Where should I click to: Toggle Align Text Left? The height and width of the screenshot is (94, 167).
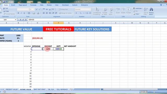[44, 13]
